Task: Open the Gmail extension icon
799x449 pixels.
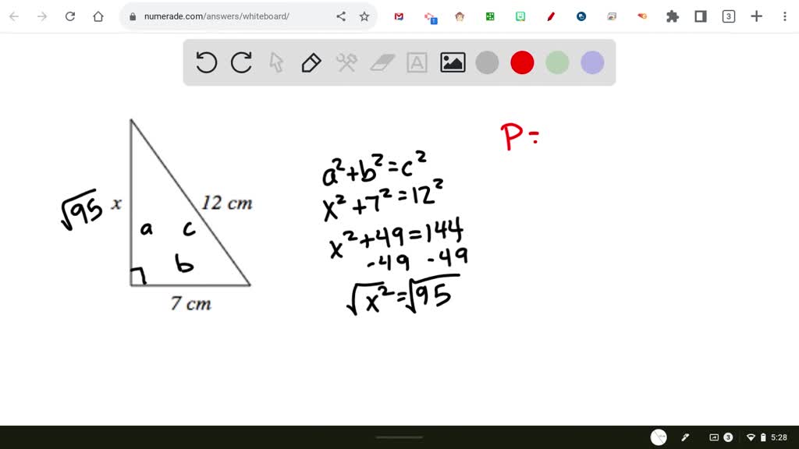Action: tap(399, 16)
